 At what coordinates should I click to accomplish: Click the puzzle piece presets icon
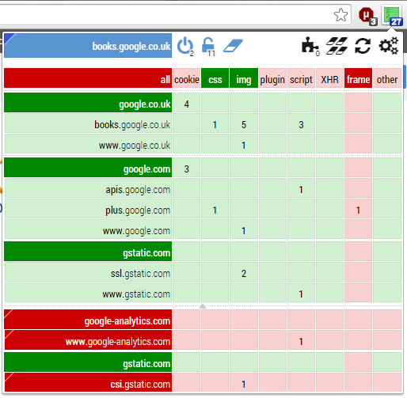(310, 46)
